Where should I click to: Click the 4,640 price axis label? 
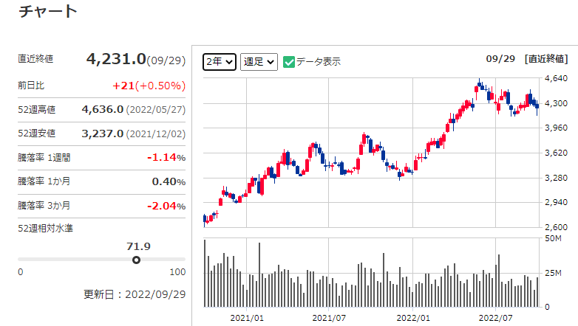(557, 78)
